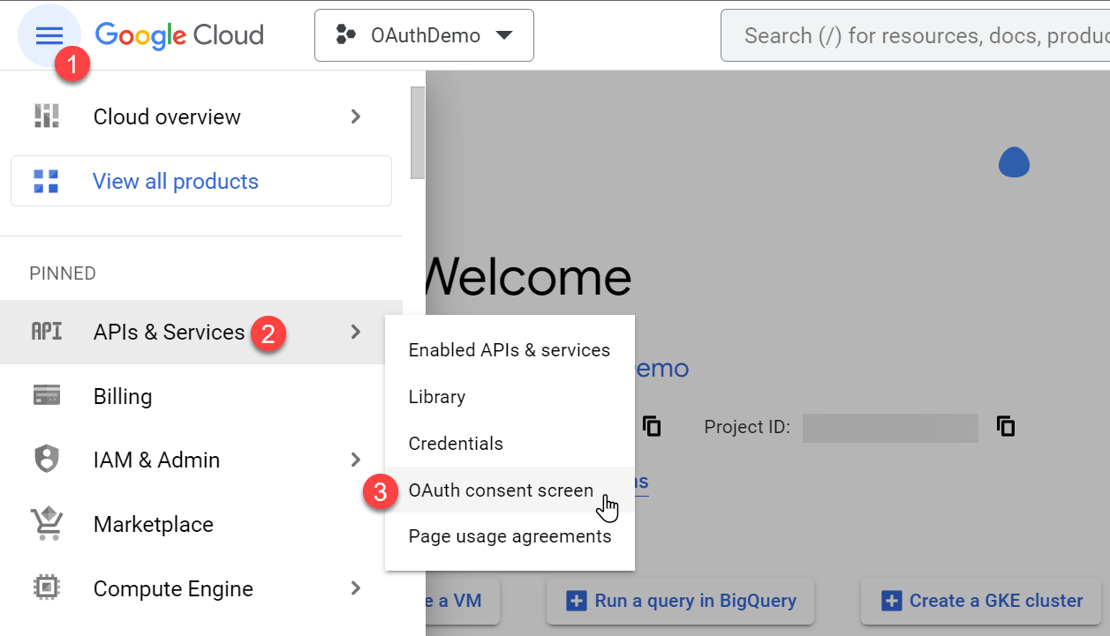Click the Google Cloud logo
Screen dimensions: 1110x636
tap(179, 35)
